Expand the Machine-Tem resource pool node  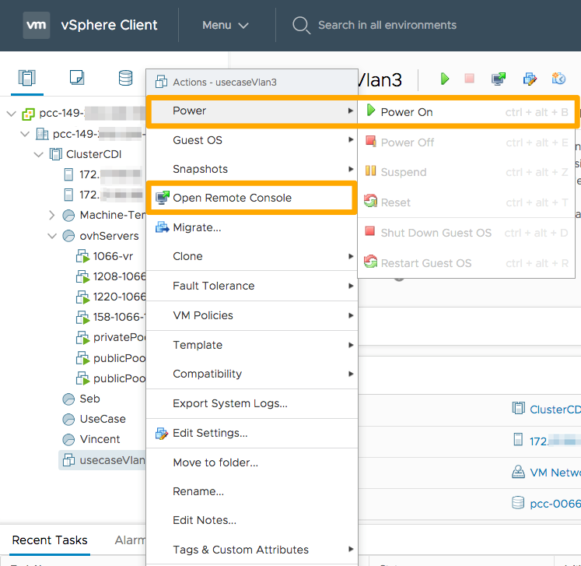52,215
